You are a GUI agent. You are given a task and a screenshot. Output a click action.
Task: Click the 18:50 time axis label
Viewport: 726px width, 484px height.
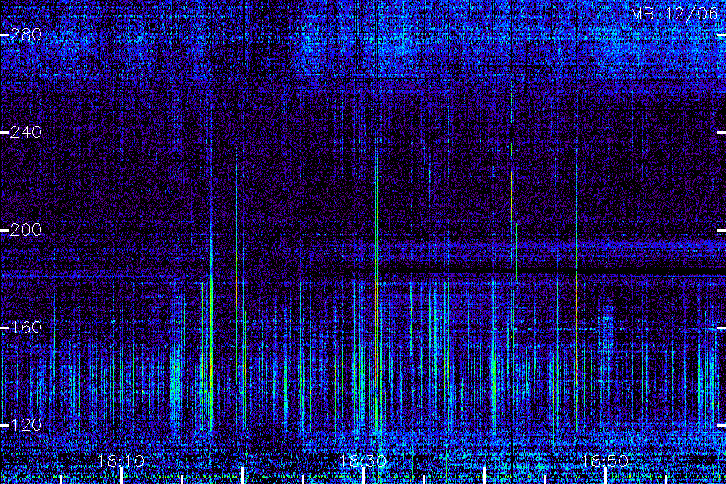[x=605, y=461]
